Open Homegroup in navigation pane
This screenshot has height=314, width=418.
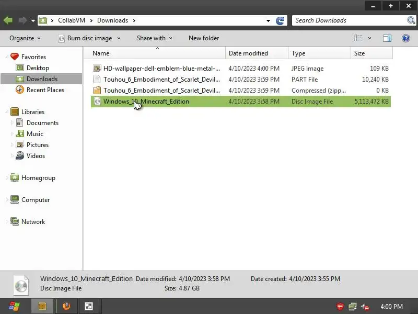[38, 178]
